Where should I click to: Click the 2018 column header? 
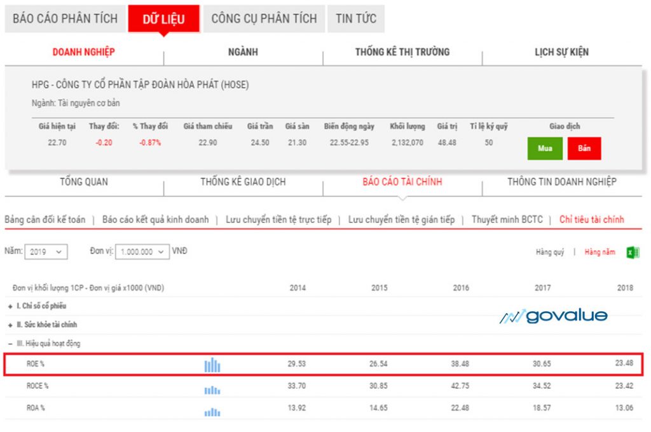click(x=625, y=288)
